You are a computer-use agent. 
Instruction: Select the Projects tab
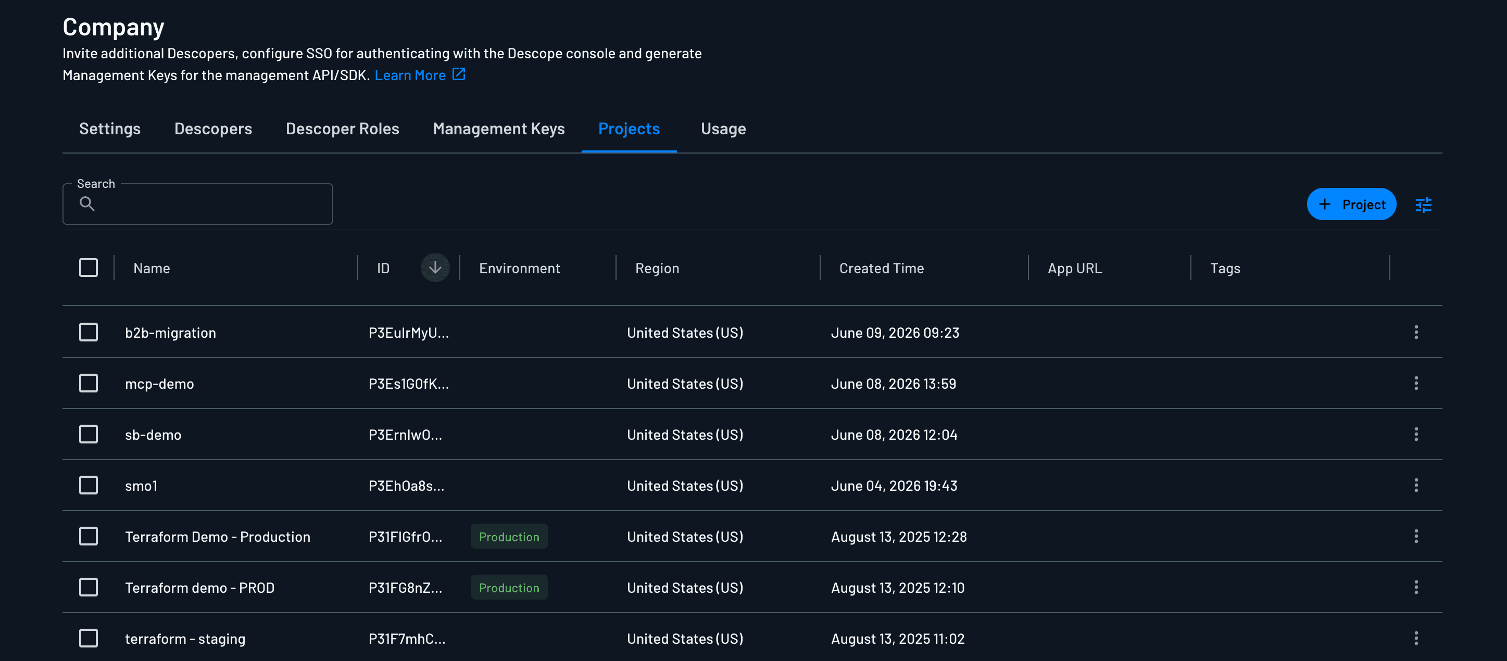[629, 129]
